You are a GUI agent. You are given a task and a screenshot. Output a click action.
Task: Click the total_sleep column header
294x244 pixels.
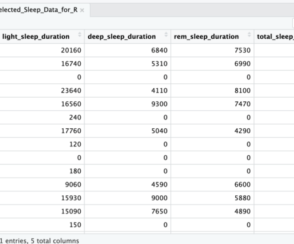[x=274, y=36]
